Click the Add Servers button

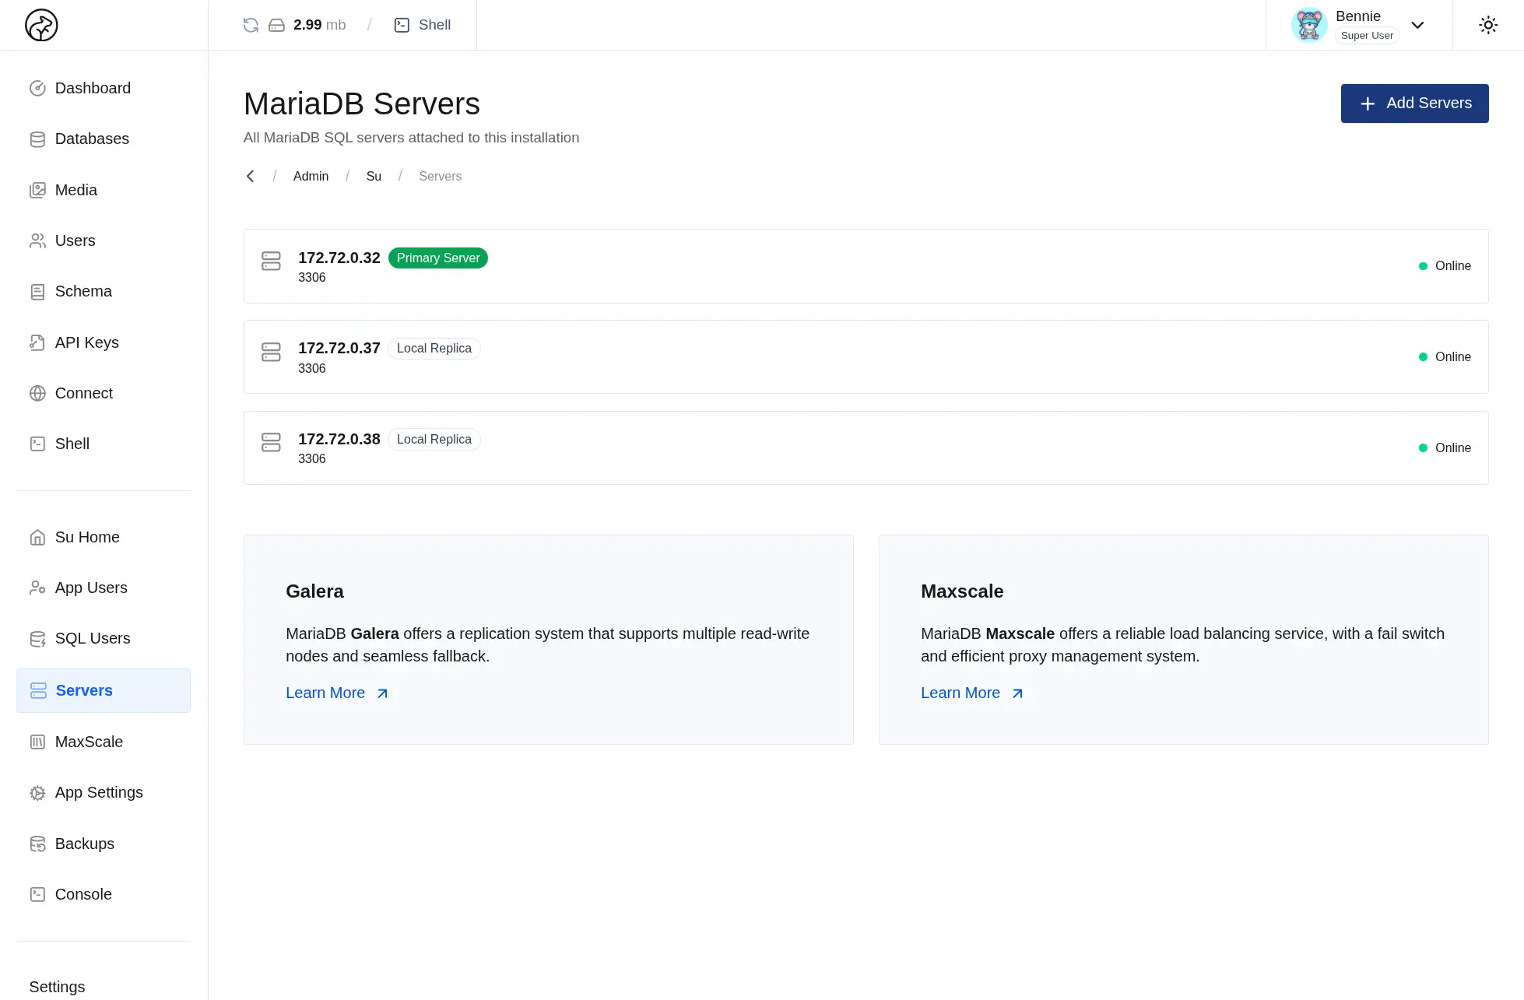(x=1414, y=104)
